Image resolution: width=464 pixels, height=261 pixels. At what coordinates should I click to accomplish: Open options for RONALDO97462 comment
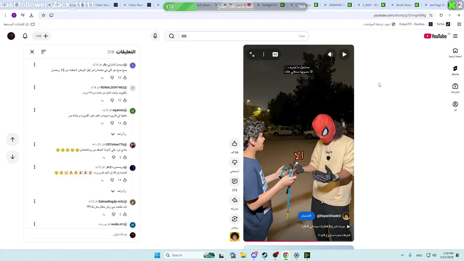(34, 87)
